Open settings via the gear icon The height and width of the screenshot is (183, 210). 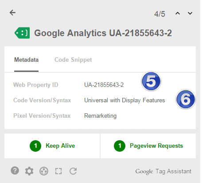(x=29, y=171)
